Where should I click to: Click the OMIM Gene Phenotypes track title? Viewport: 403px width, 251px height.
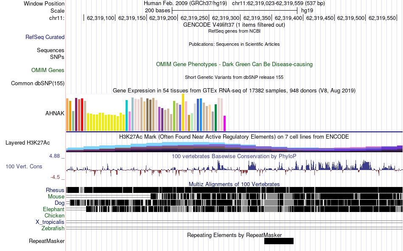pos(234,64)
